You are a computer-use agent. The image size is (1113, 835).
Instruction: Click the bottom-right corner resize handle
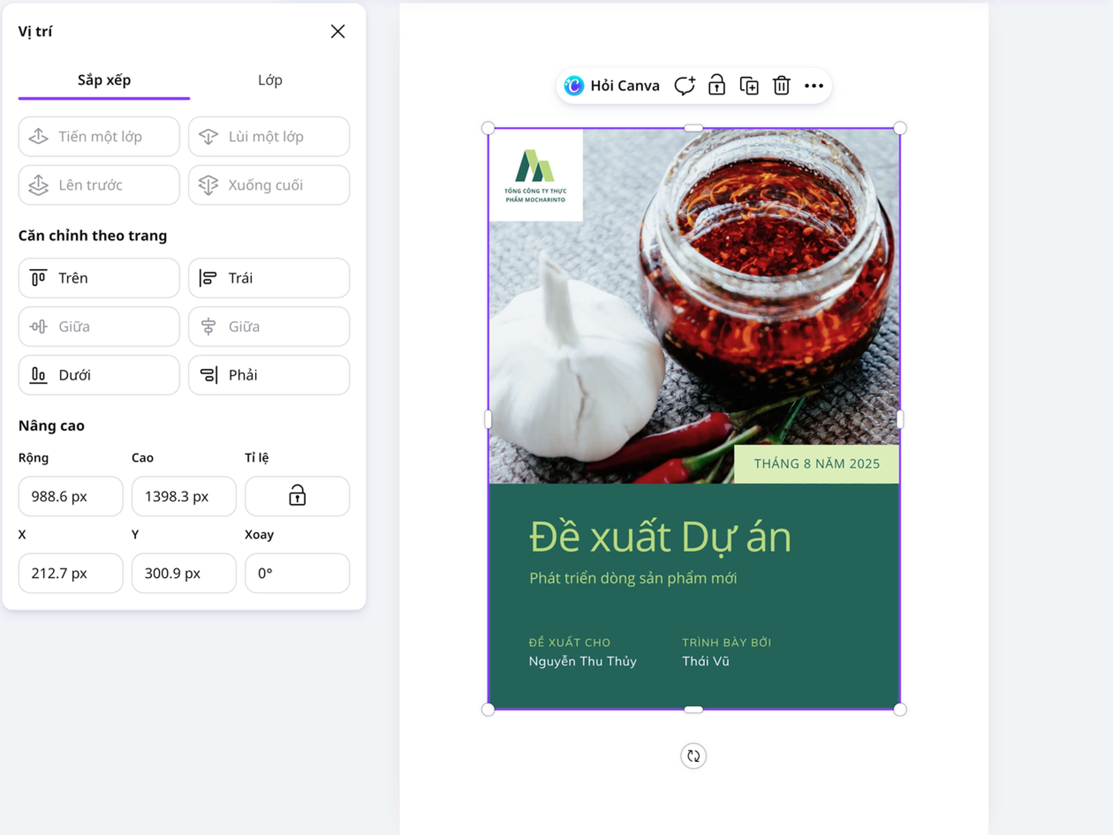(900, 710)
